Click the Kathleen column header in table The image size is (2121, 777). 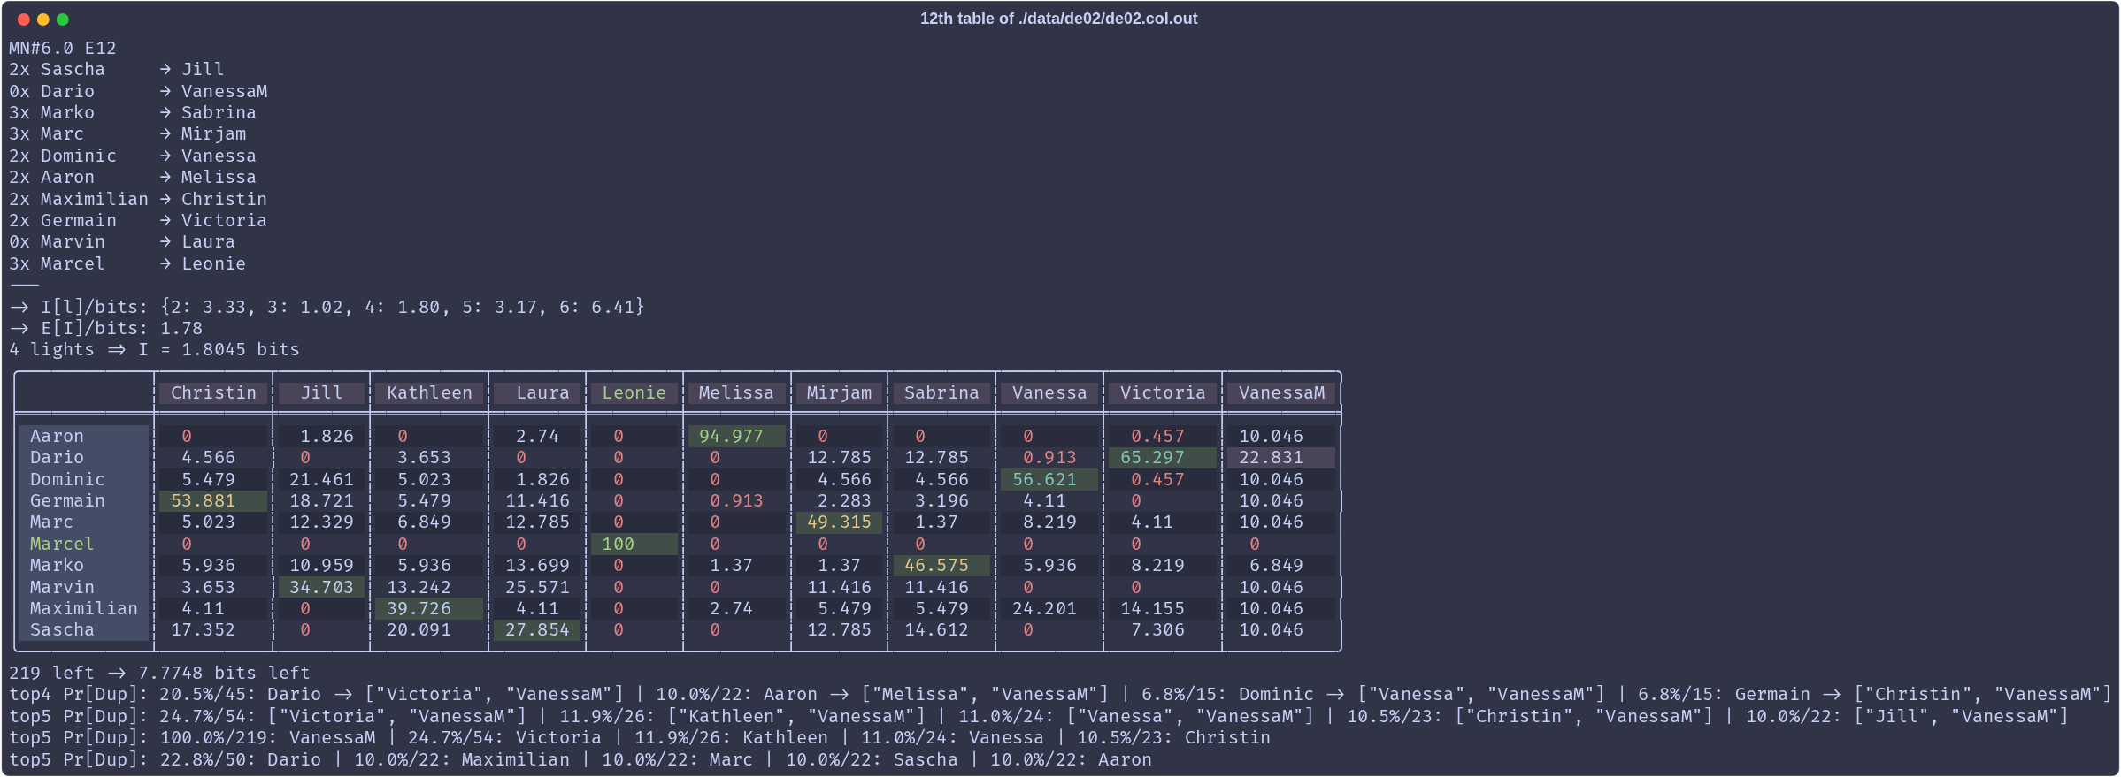tap(429, 392)
